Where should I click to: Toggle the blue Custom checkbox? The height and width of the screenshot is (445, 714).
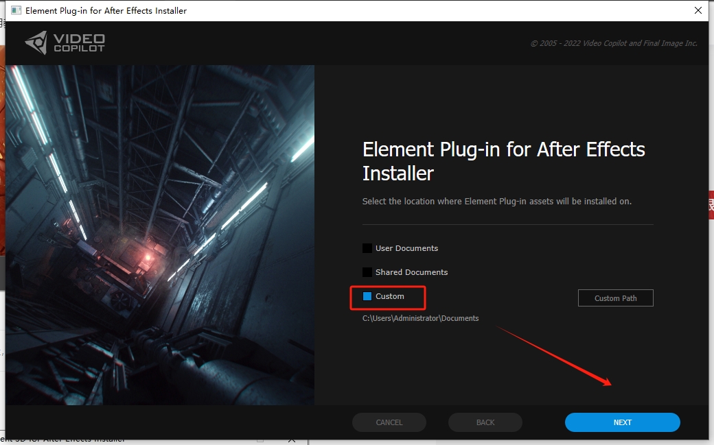tap(367, 296)
